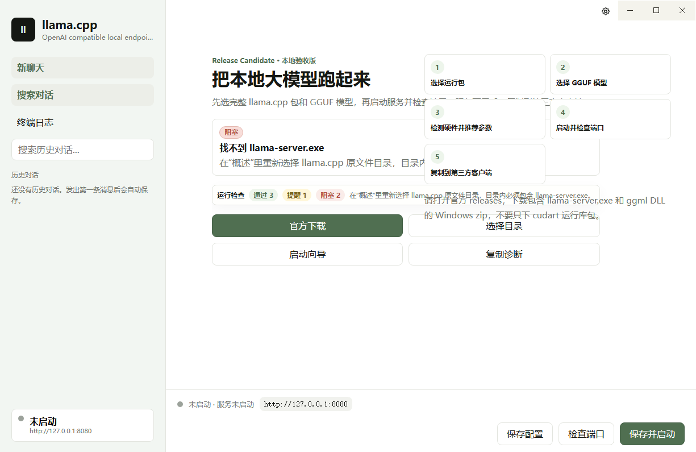Viewport: 696px width, 452px height.
Task: Open 终端日志 in the sidebar
Action: pyautogui.click(x=82, y=122)
